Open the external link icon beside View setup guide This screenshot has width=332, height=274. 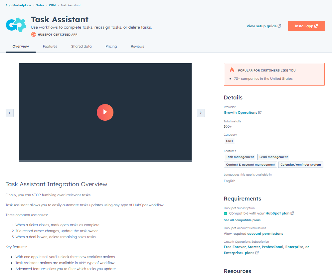279,26
